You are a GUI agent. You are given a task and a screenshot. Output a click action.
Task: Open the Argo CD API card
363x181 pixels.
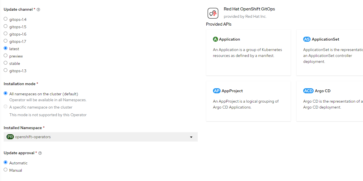[330, 101]
